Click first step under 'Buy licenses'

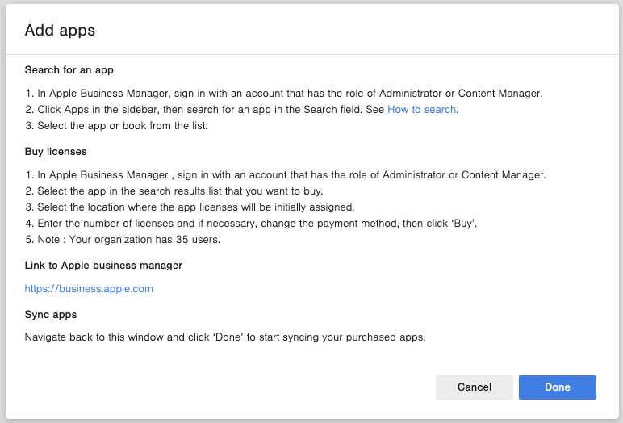(286, 175)
